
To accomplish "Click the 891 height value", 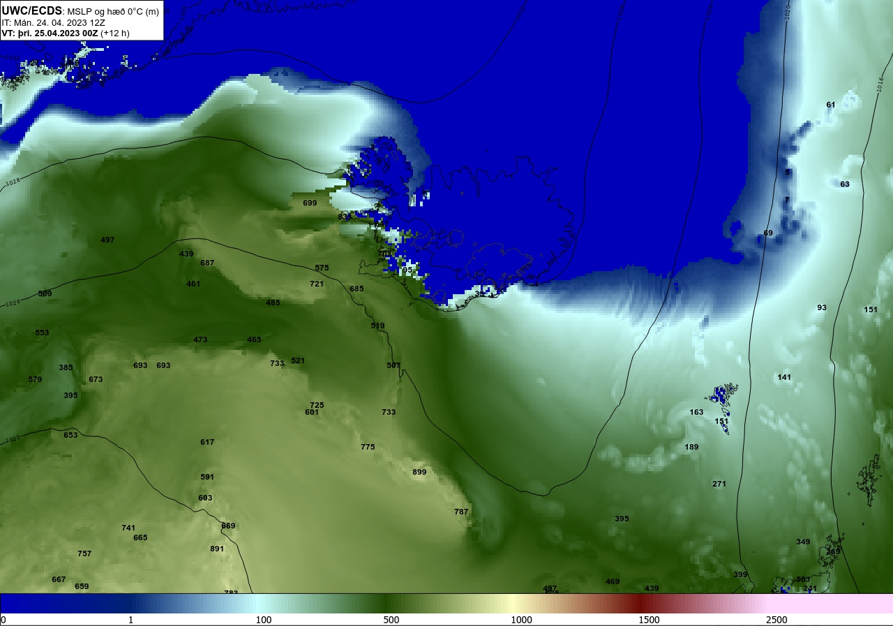I will tap(217, 549).
